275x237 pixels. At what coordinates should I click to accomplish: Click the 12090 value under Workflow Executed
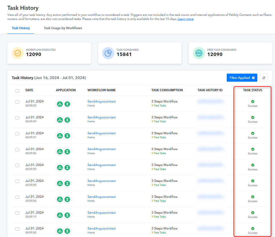[x=34, y=55]
